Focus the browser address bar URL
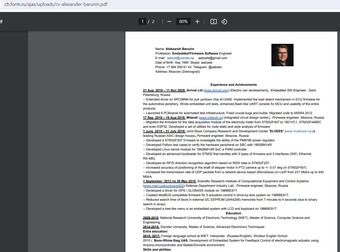 coord(56,5)
